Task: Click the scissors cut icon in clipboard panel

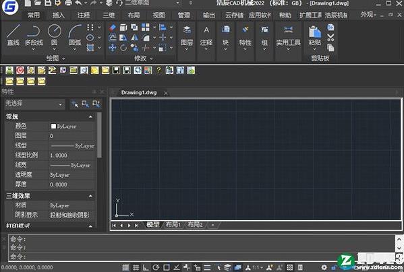Action: (x=330, y=38)
